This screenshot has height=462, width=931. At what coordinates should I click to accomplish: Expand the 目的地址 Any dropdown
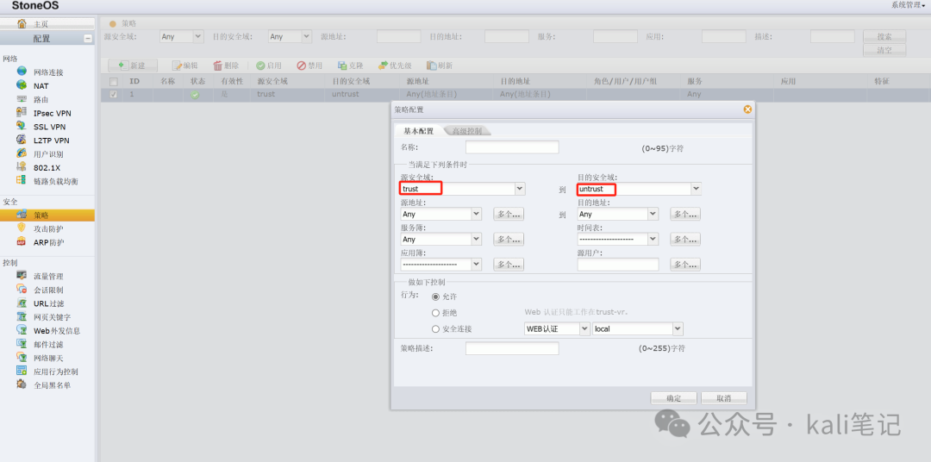(653, 214)
